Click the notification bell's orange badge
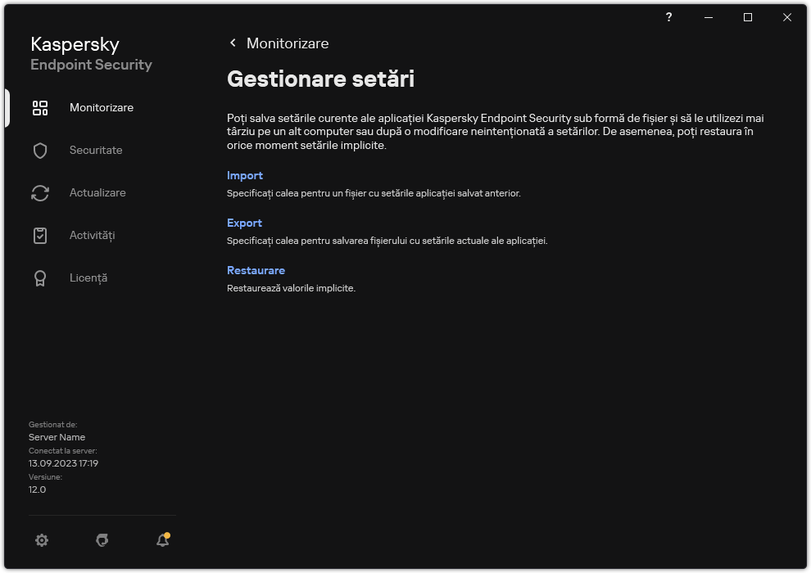 169,534
